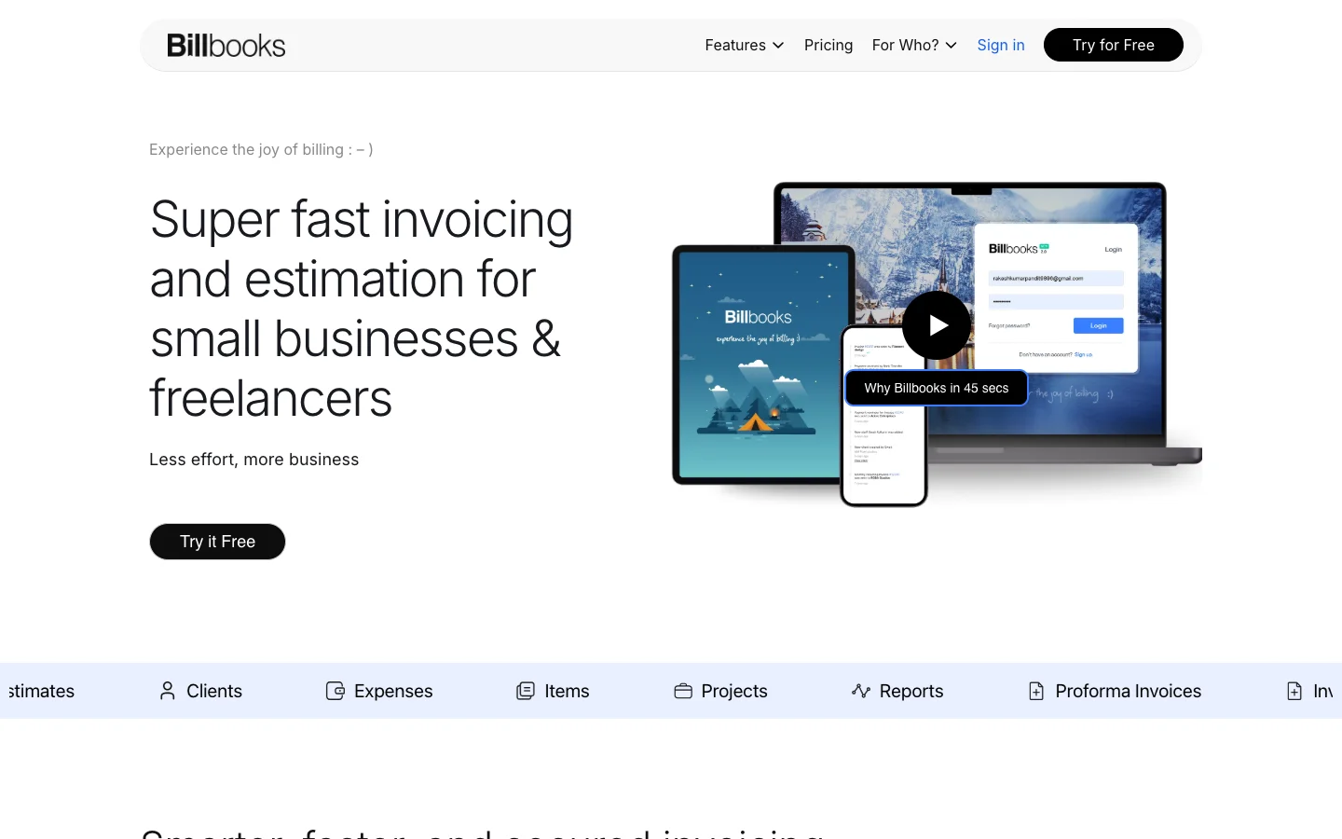Click the Projects briefcase icon
The width and height of the screenshot is (1342, 839).
pos(683,691)
